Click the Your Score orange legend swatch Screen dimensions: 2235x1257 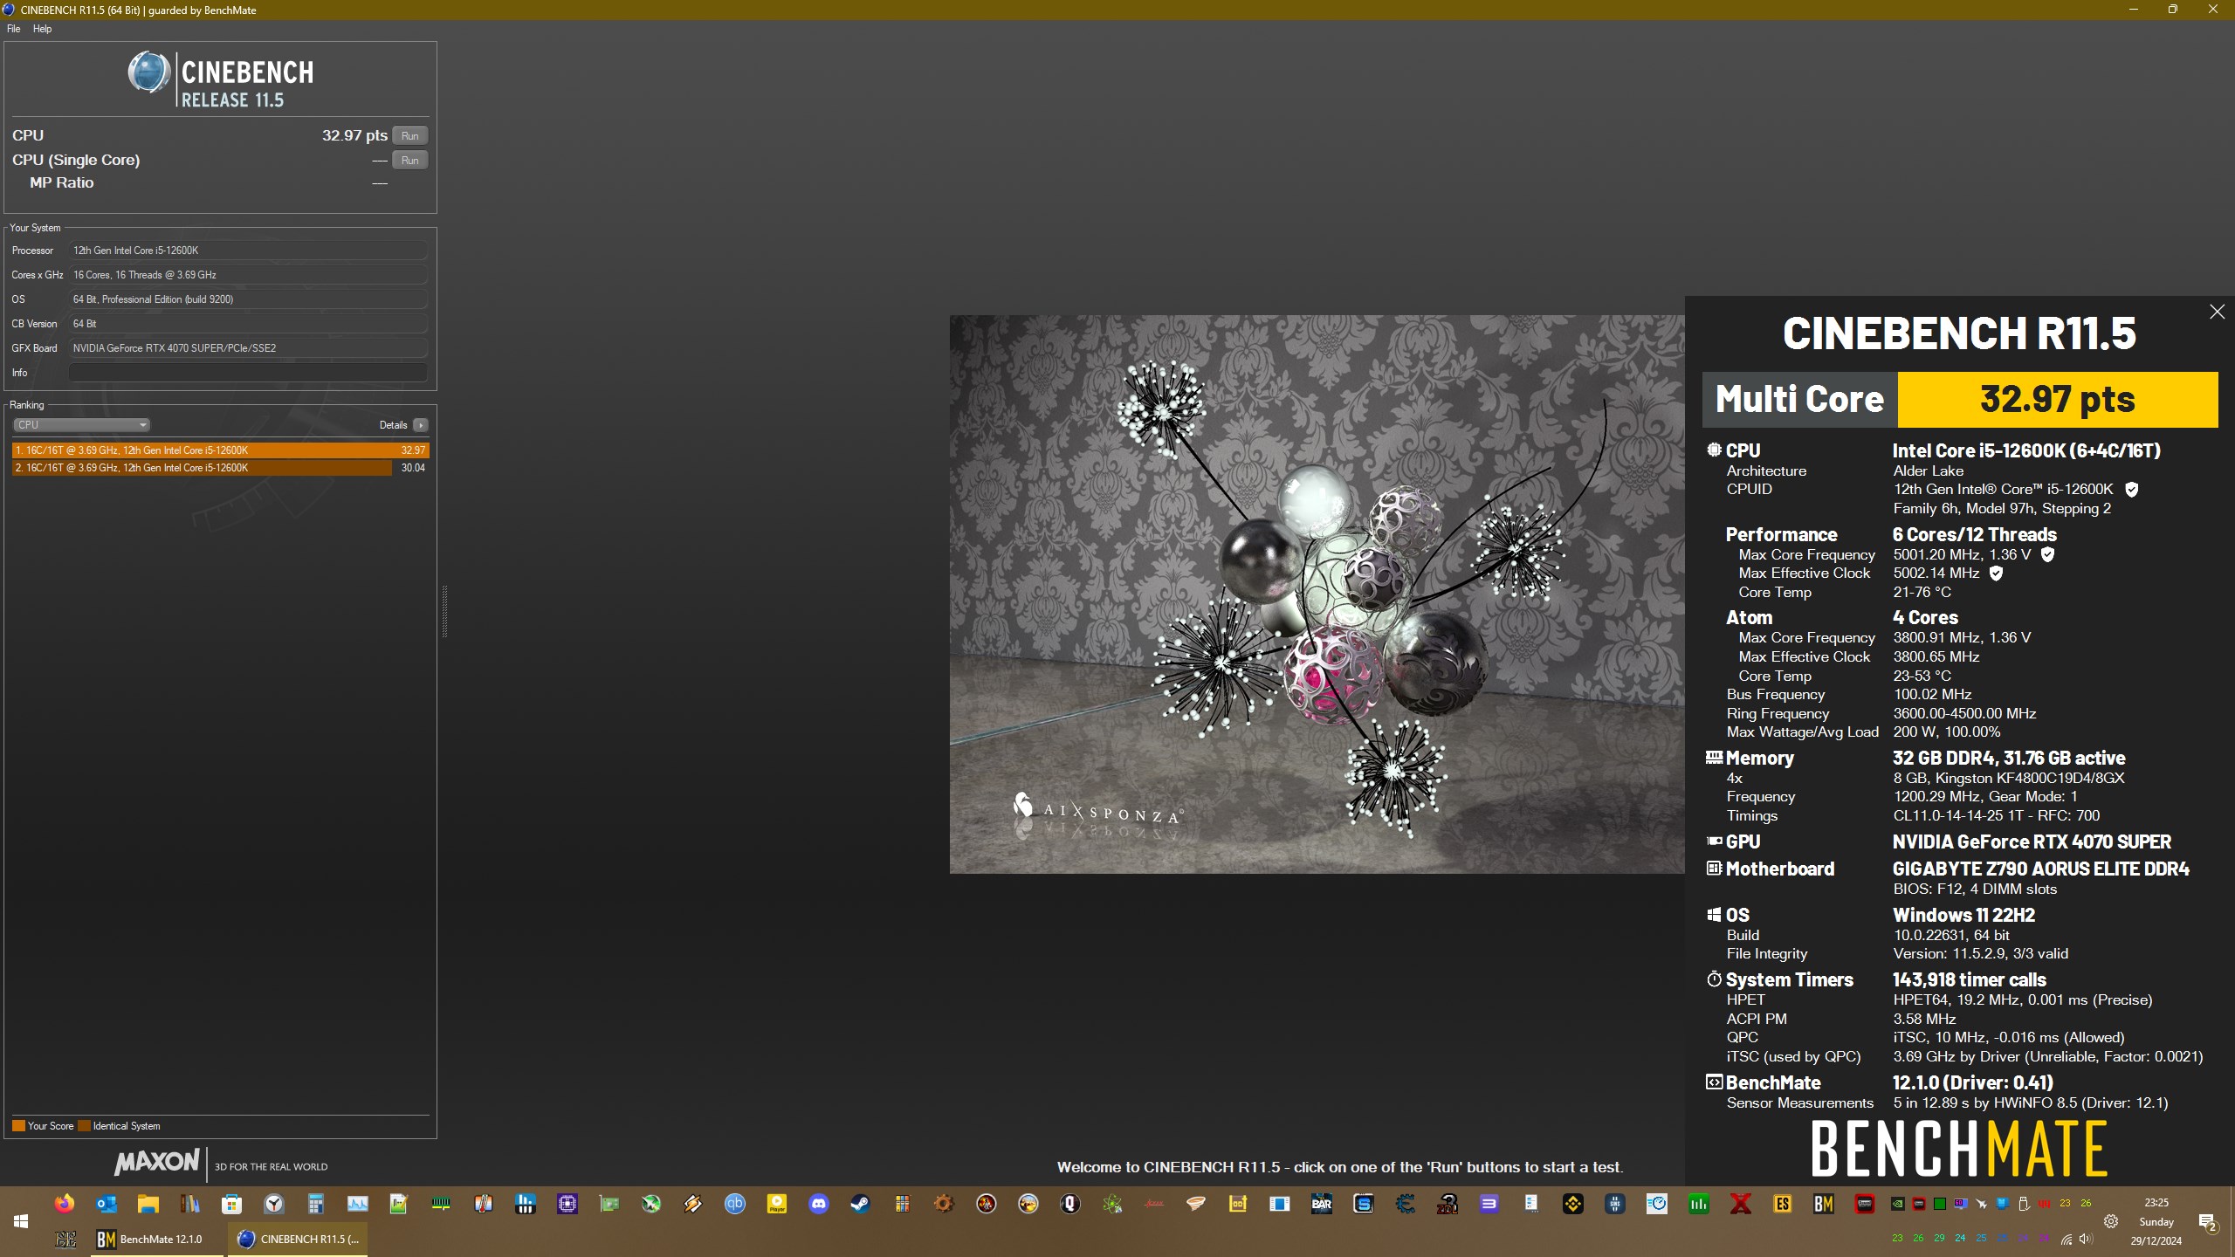click(x=18, y=1126)
